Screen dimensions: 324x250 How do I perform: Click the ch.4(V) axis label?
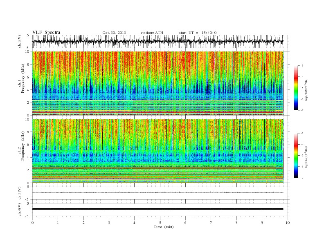coord(20,210)
